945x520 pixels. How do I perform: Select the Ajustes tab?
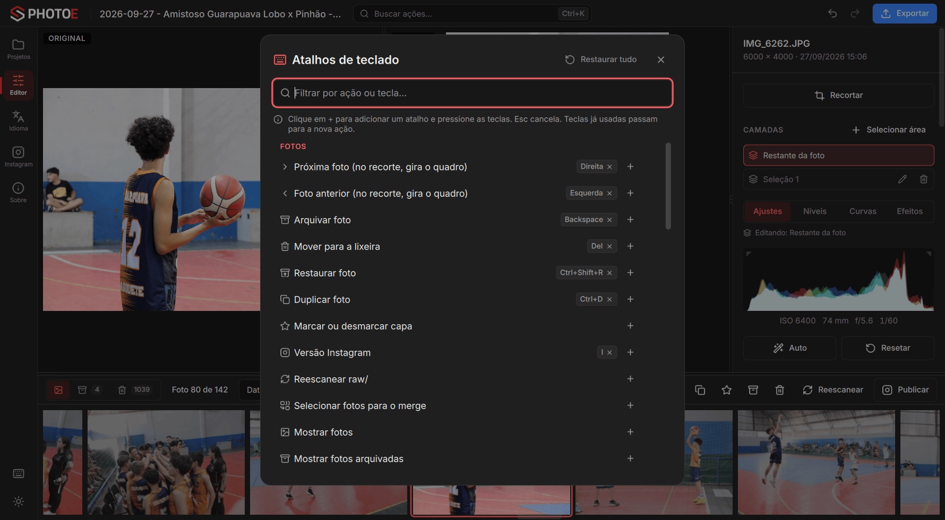click(x=768, y=211)
